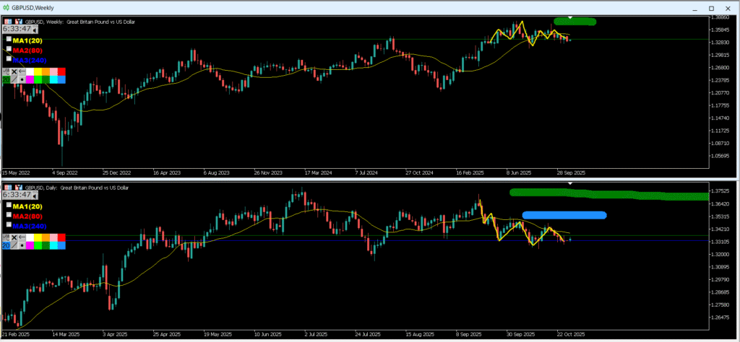Maximize the GBPUSD,Weekly chart window
Image resolution: width=740 pixels, height=342 pixels.
(711, 7)
